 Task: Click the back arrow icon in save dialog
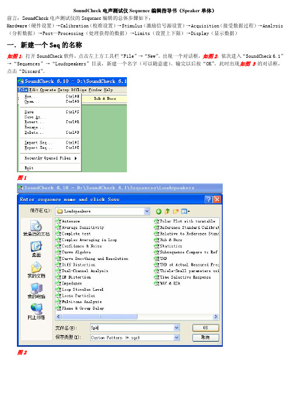click(158, 211)
